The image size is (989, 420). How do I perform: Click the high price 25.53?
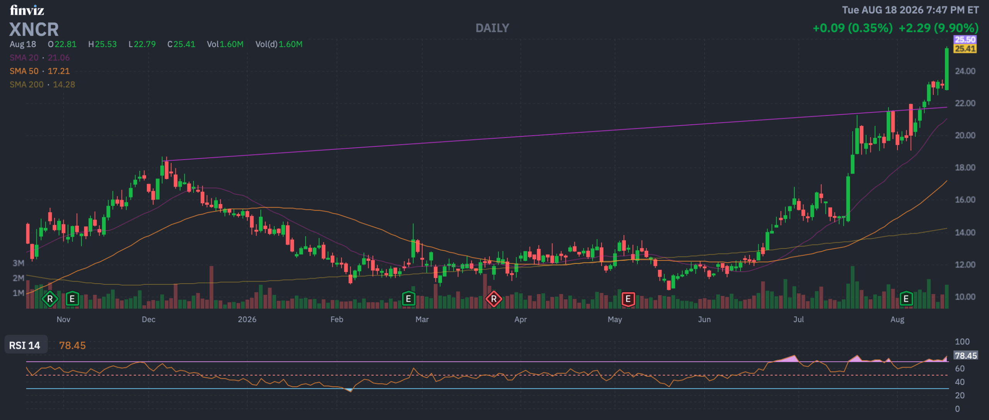[106, 44]
